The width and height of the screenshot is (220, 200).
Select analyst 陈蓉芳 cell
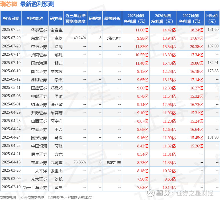click(x=56, y=113)
